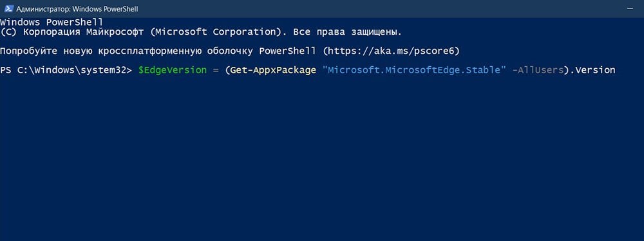644x241 pixels.
Task: Click the window title 'Администратор: Windows PowerShell'
Action: coord(77,8)
